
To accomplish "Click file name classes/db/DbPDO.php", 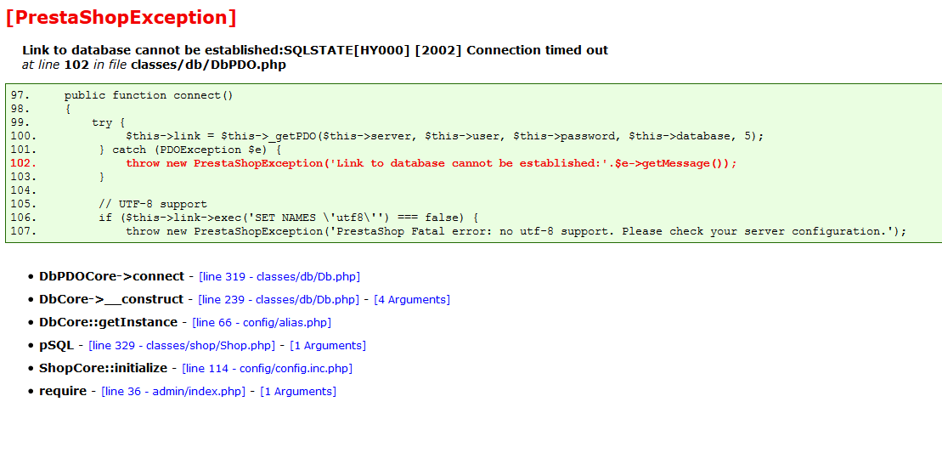I will pyautogui.click(x=208, y=65).
